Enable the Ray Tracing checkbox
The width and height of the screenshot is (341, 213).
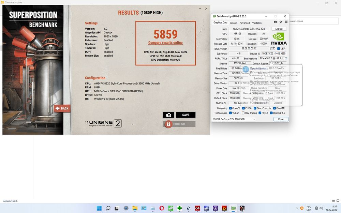point(243,113)
